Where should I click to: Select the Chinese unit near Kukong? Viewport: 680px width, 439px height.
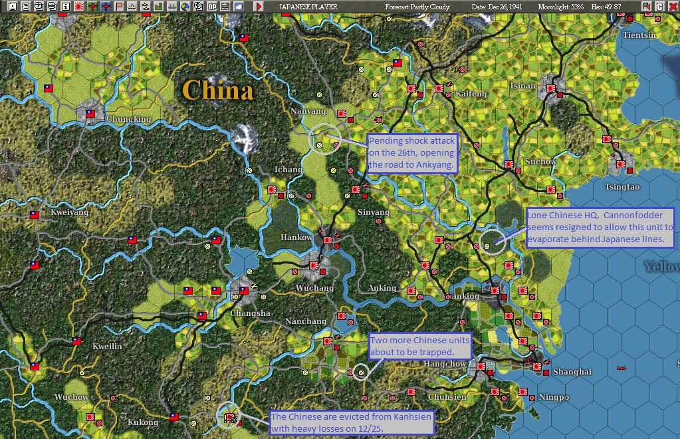[174, 417]
